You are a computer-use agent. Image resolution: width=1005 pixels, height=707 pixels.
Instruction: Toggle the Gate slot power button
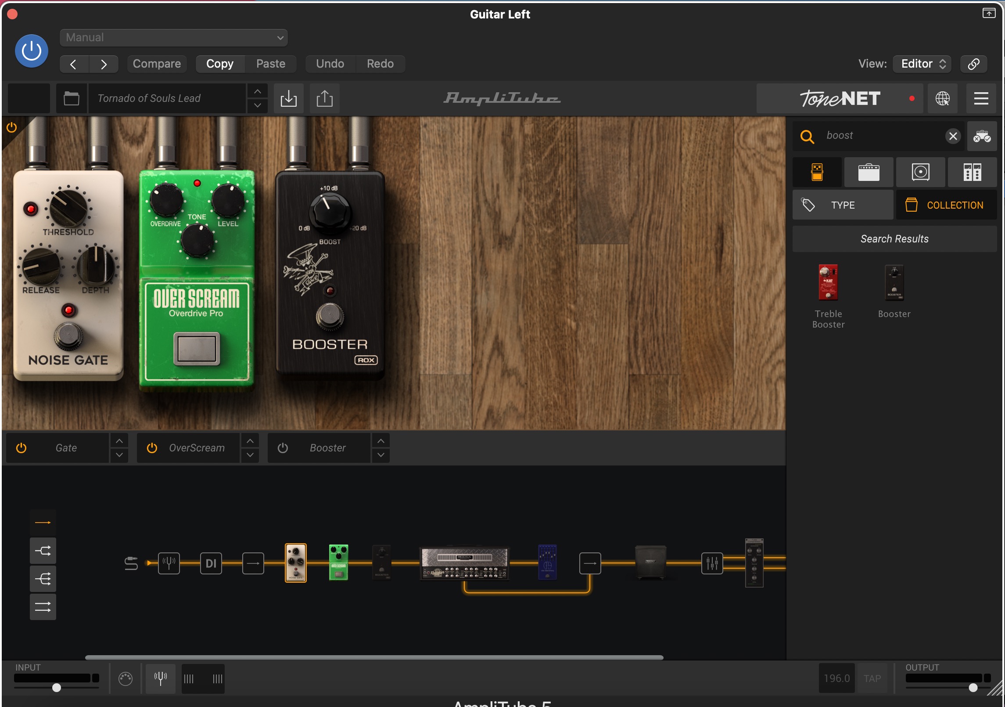21,448
